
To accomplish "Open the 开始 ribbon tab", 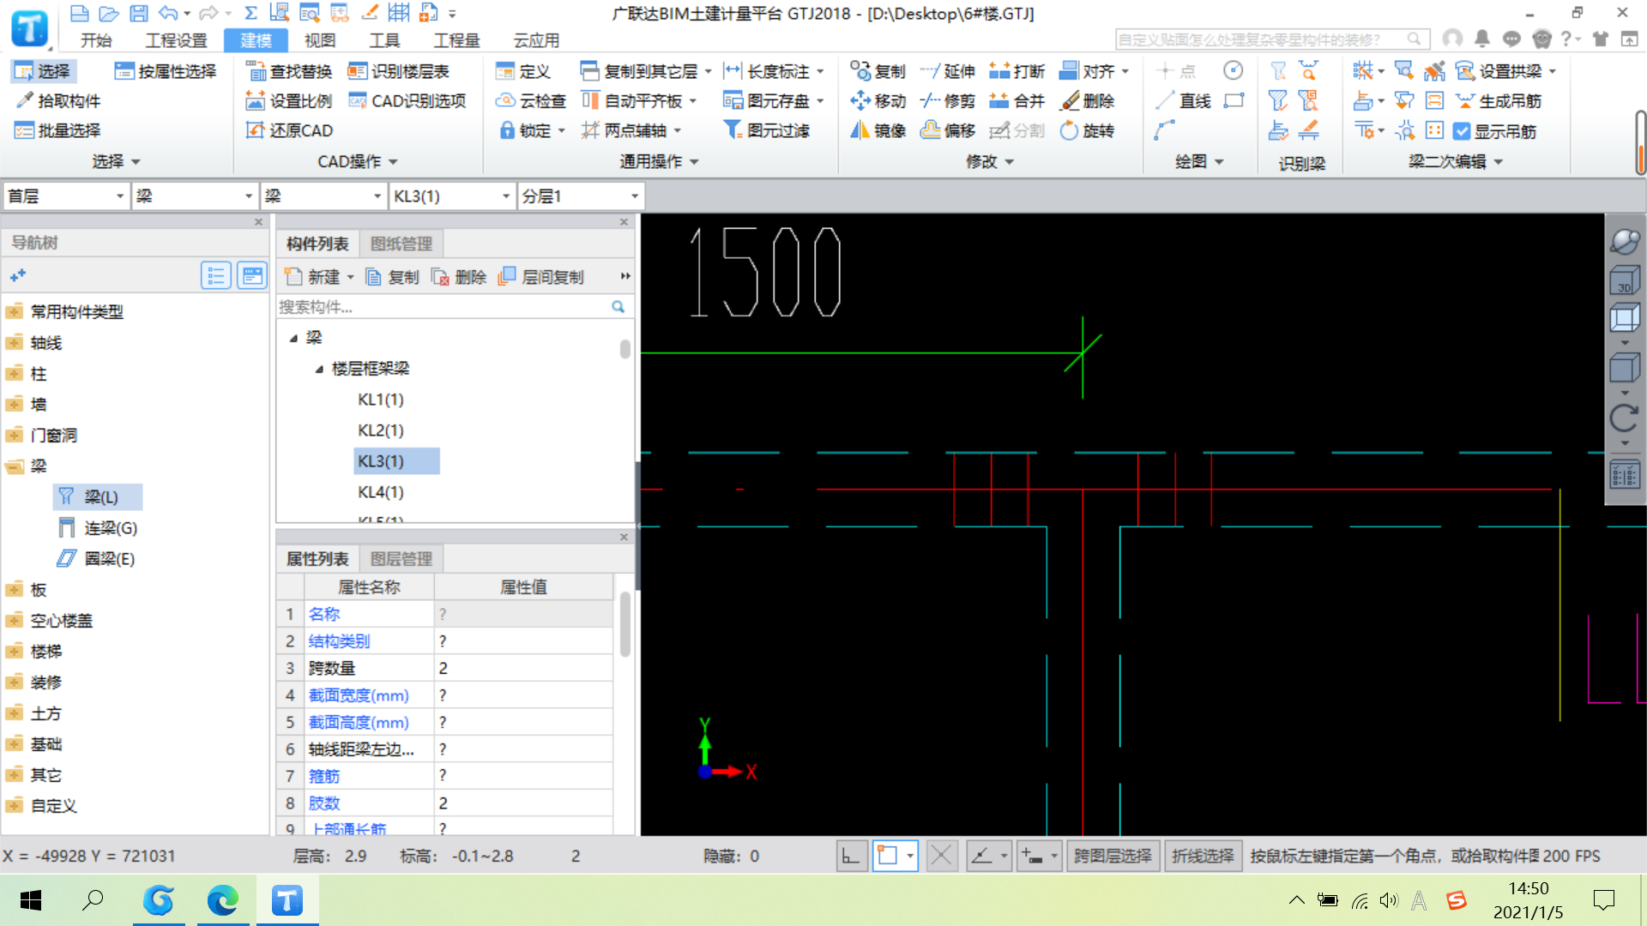I will tap(96, 40).
